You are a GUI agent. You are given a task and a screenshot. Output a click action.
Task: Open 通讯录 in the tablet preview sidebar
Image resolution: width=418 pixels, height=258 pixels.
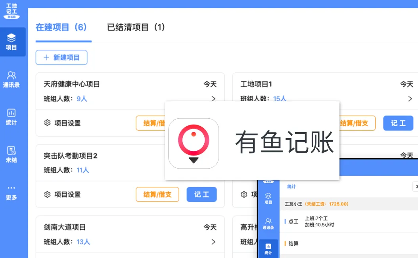click(268, 224)
